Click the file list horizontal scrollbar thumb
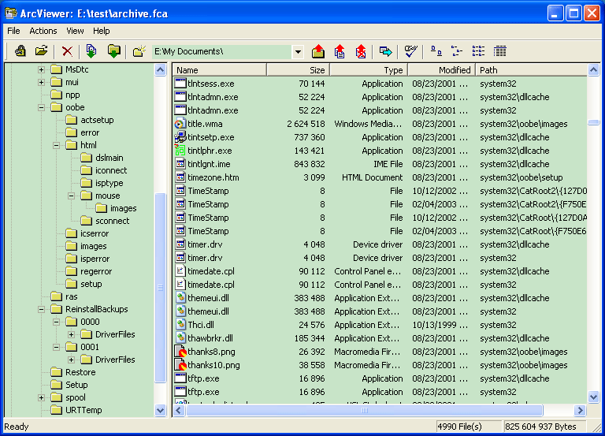605x436 pixels. tap(364, 411)
